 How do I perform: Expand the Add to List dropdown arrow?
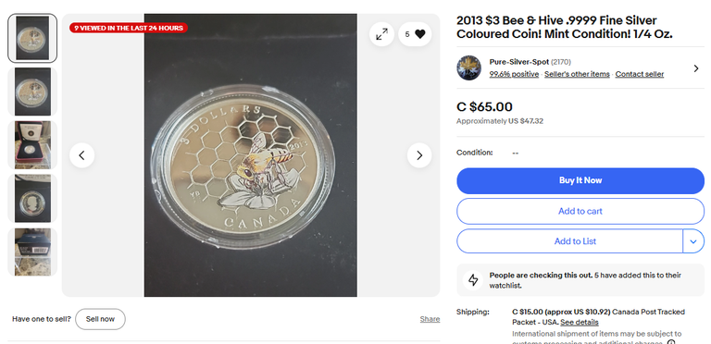(x=693, y=241)
